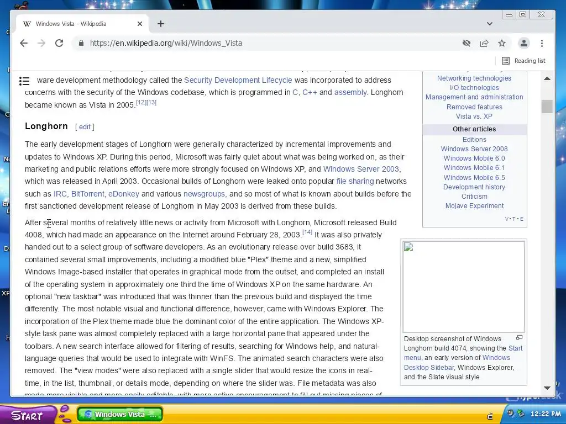Click the second system tray icon left of the clock

[510, 413]
